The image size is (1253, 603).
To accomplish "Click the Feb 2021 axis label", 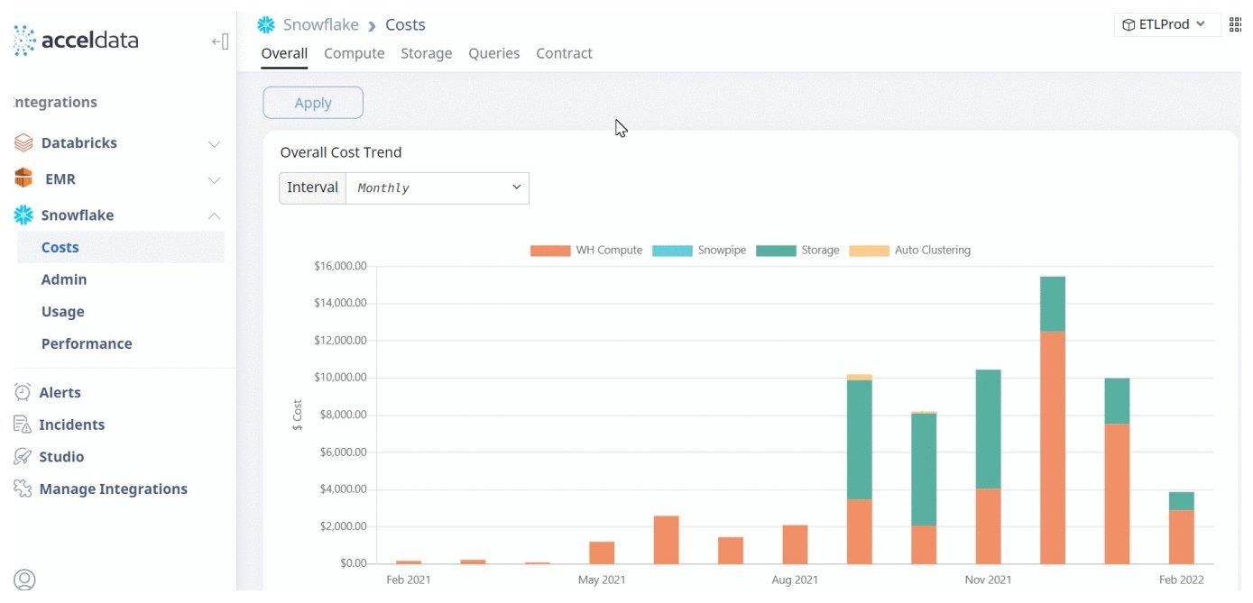I will (x=409, y=580).
